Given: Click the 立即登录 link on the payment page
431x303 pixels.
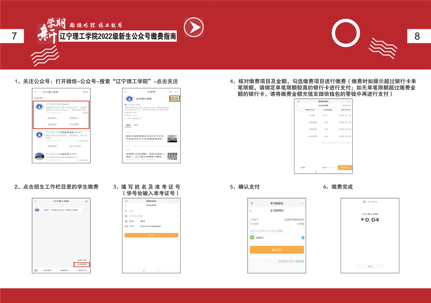Looking at the screenshot, I should [x=279, y=231].
